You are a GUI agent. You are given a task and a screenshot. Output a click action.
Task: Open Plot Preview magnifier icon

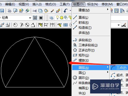[15, 11]
